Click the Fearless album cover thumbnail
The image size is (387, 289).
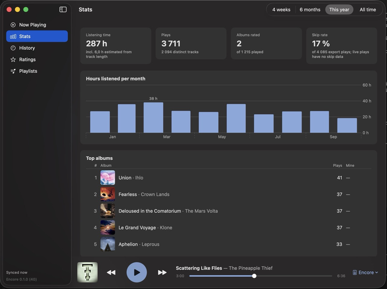pyautogui.click(x=107, y=194)
